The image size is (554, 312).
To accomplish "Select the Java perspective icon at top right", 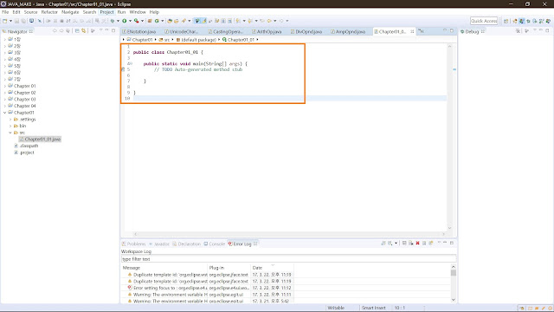I will click(x=522, y=21).
